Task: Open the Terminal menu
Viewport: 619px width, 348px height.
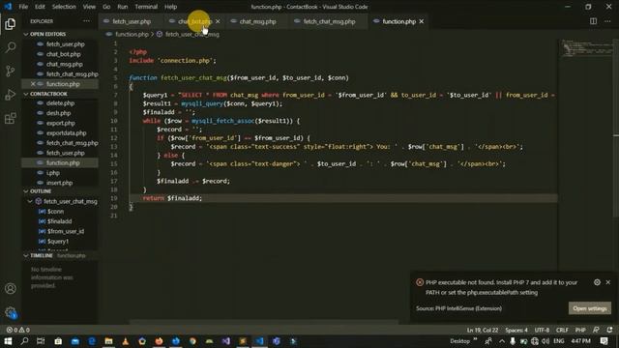Action: click(146, 7)
